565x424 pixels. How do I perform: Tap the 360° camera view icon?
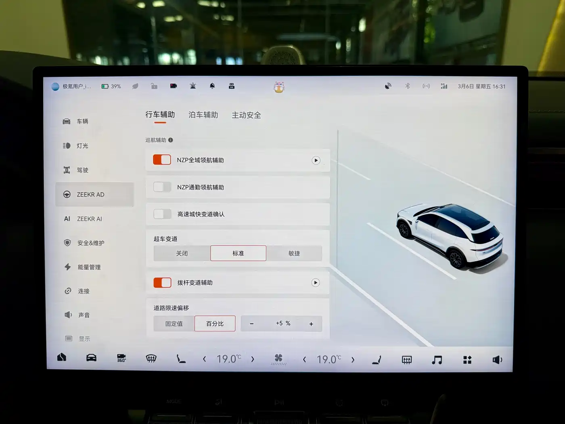tap(121, 358)
